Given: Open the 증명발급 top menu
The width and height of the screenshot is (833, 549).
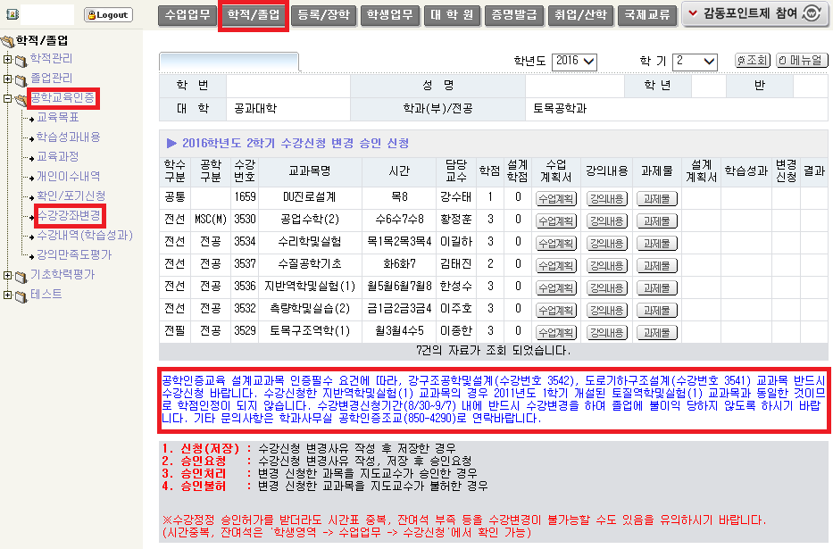Looking at the screenshot, I should click(512, 15).
